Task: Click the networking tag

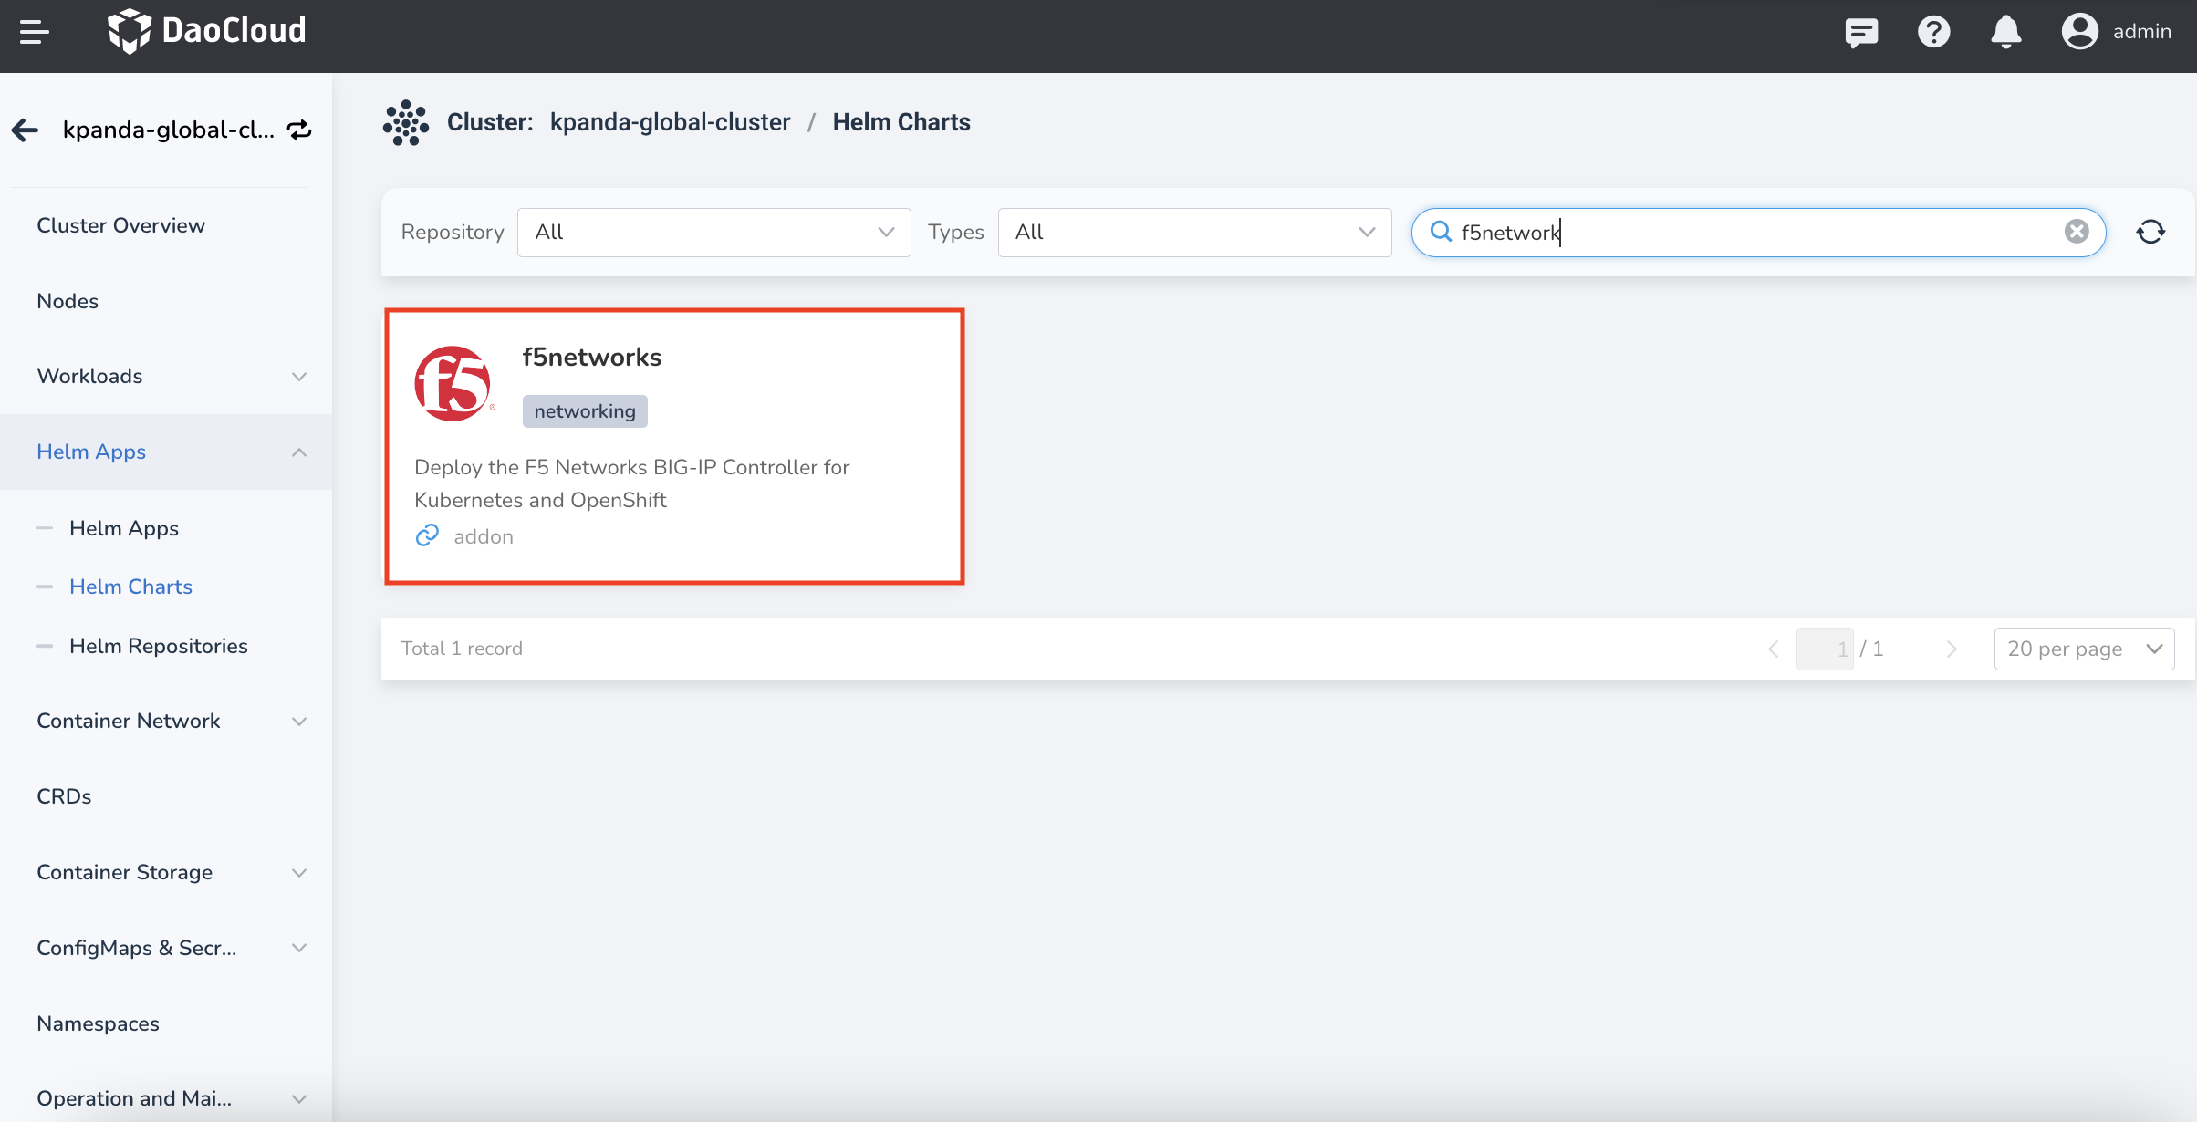Action: point(585,411)
